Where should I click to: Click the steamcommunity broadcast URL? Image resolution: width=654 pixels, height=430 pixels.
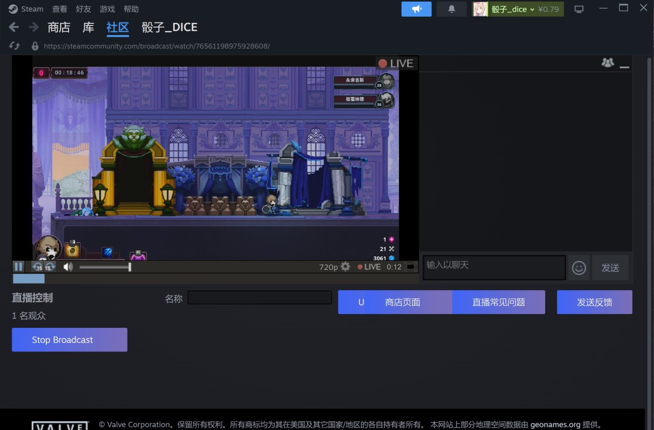157,46
